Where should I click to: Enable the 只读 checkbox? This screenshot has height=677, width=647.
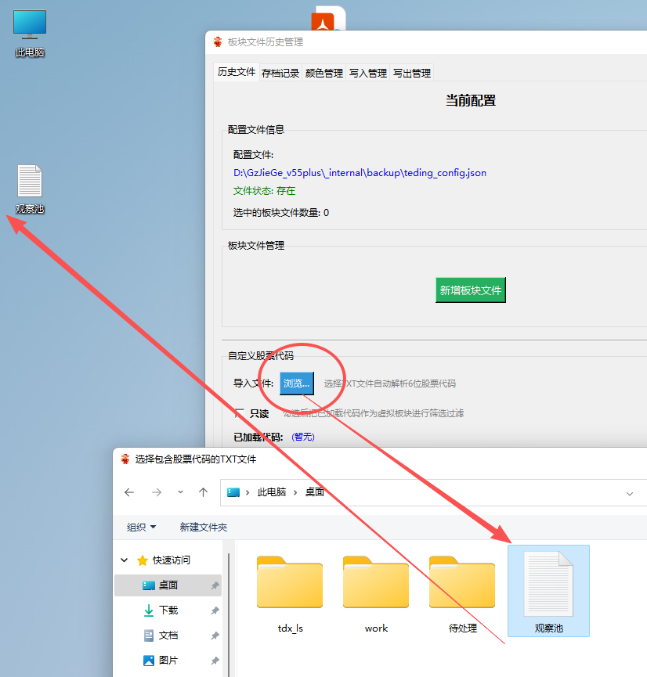tap(239, 413)
